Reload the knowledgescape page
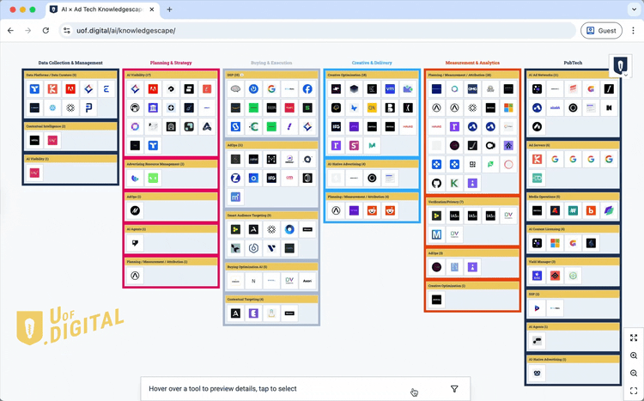 point(46,30)
